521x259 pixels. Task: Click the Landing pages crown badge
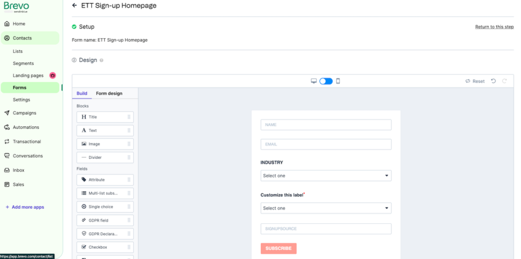coord(52,75)
